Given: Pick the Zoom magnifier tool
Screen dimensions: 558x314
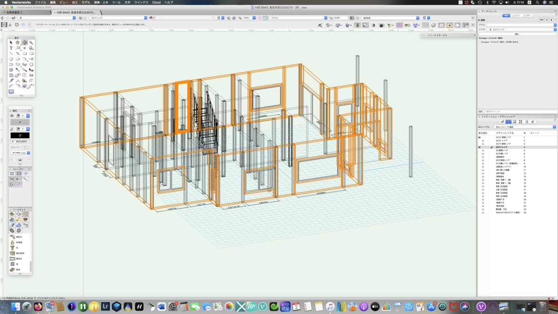Looking at the screenshot, I should 31,42.
